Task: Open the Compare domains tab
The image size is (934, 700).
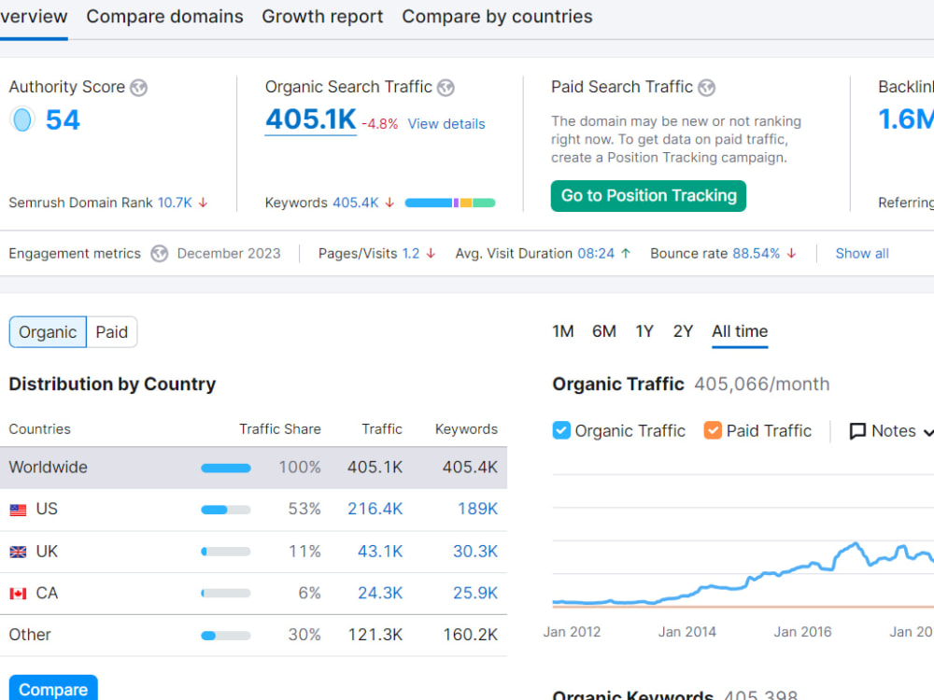Action: (165, 17)
